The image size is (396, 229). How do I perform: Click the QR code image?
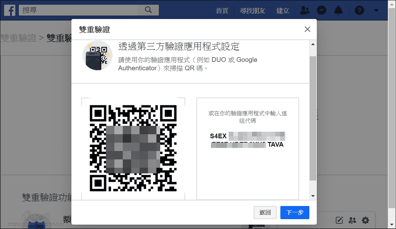[133, 148]
